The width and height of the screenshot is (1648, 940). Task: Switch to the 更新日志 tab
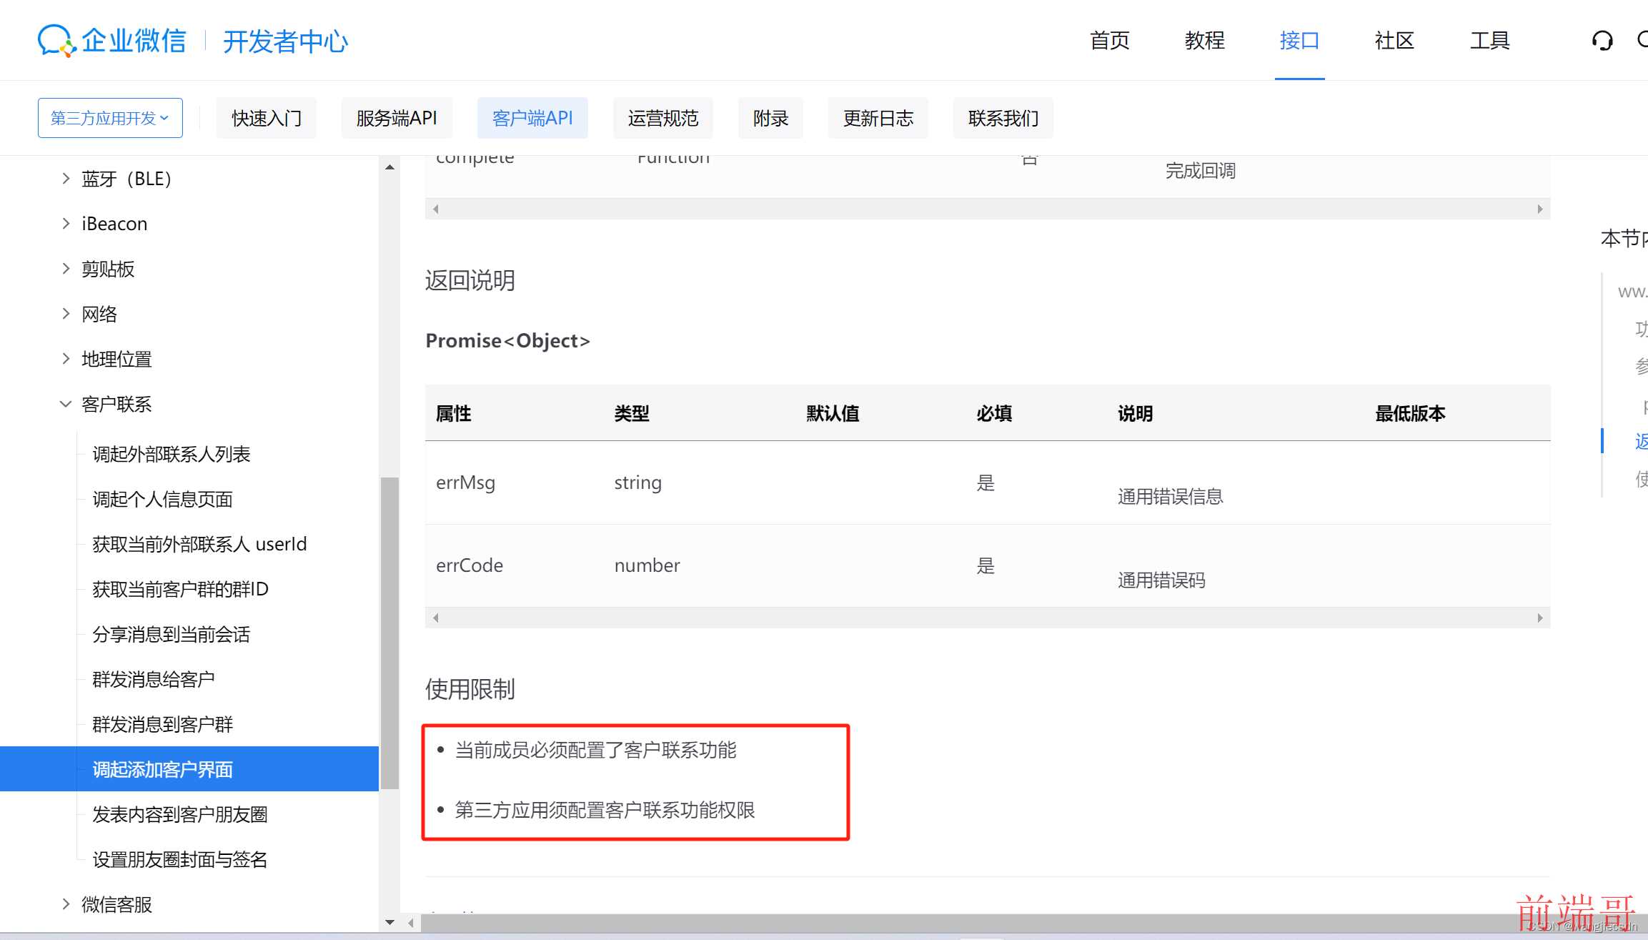pos(878,118)
